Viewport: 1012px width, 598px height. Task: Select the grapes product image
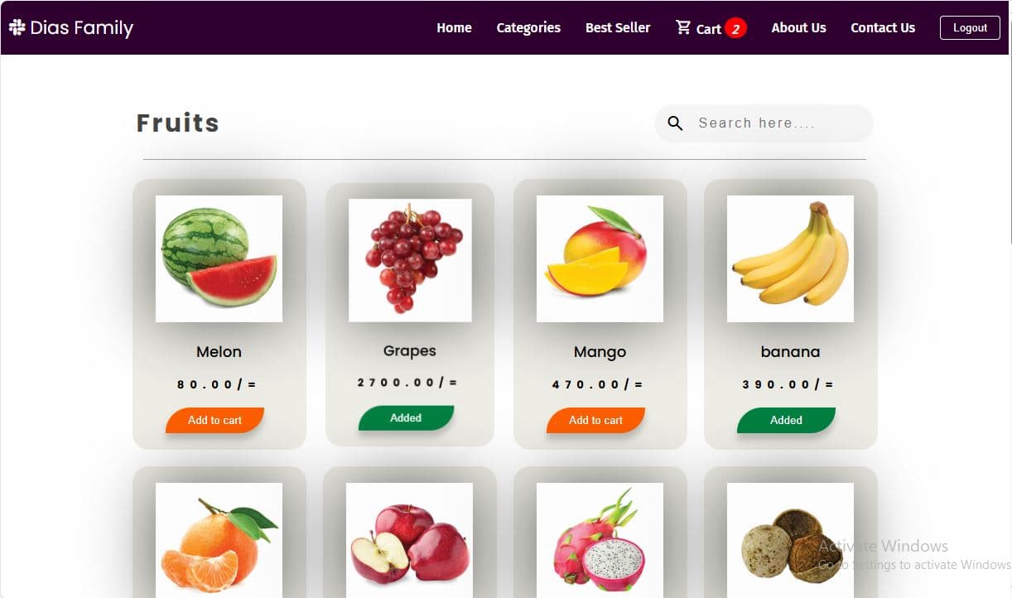coord(410,260)
